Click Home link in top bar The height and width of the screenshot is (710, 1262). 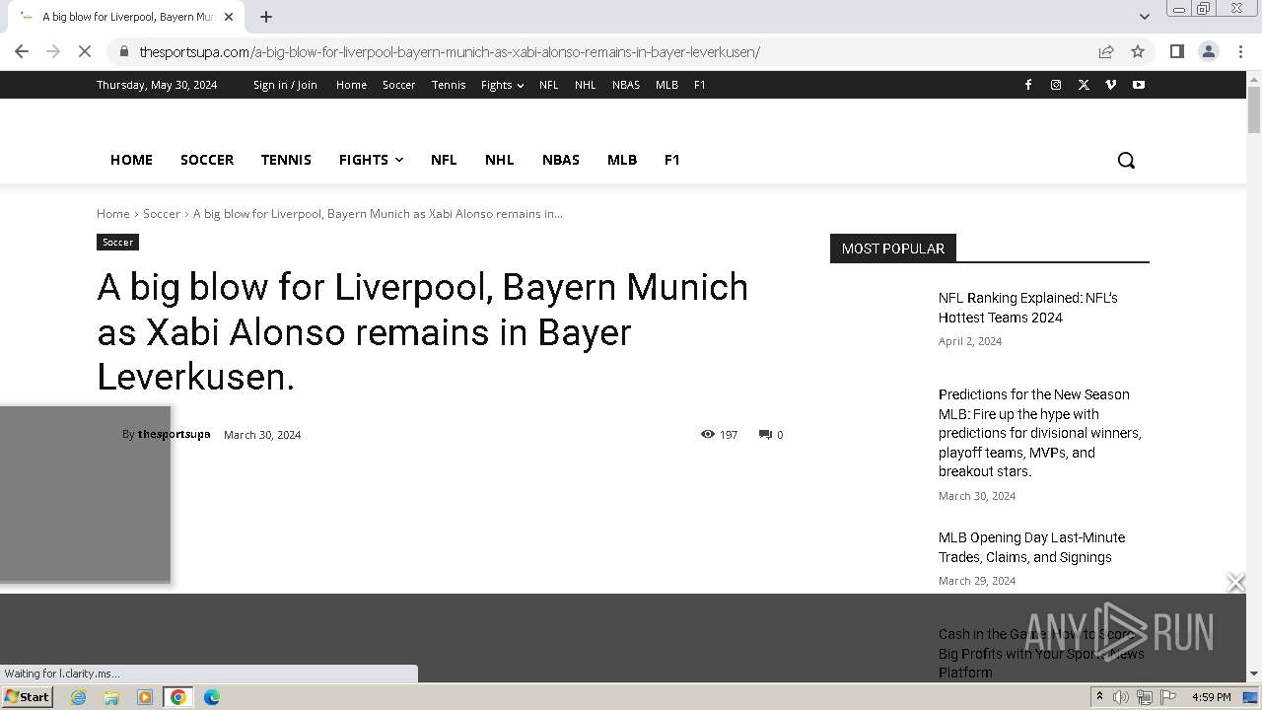point(351,85)
